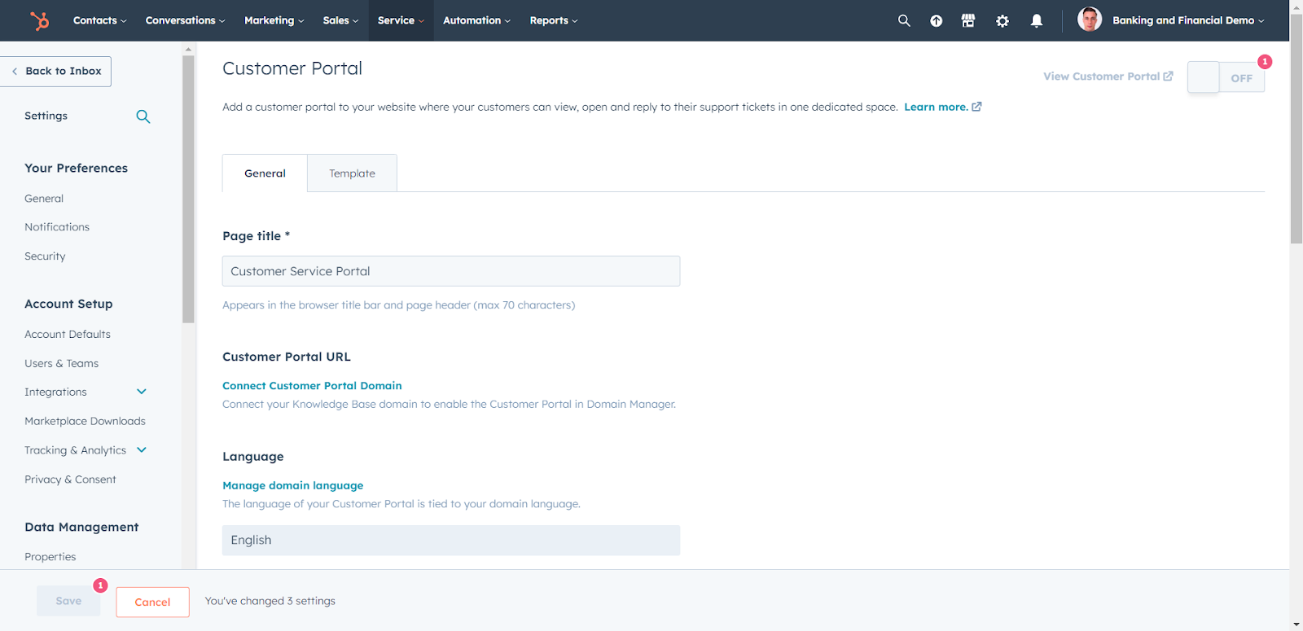Open the Contacts menu

pyautogui.click(x=99, y=20)
